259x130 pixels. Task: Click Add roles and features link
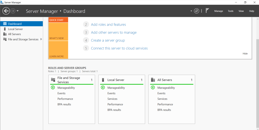[x=108, y=24]
